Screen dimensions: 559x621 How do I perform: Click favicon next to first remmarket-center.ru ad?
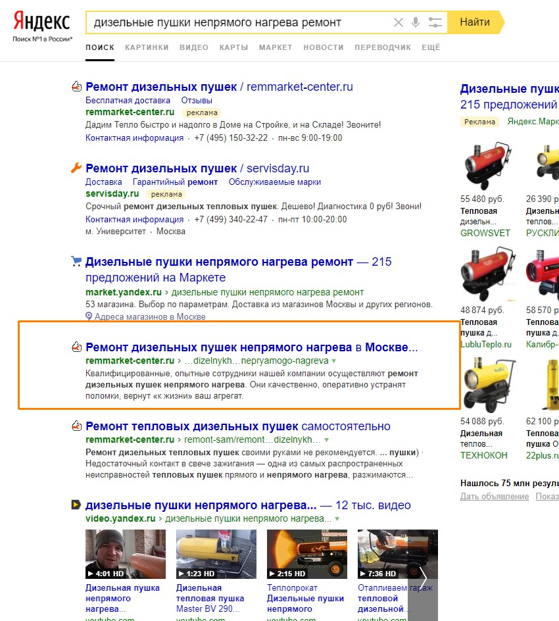[76, 86]
